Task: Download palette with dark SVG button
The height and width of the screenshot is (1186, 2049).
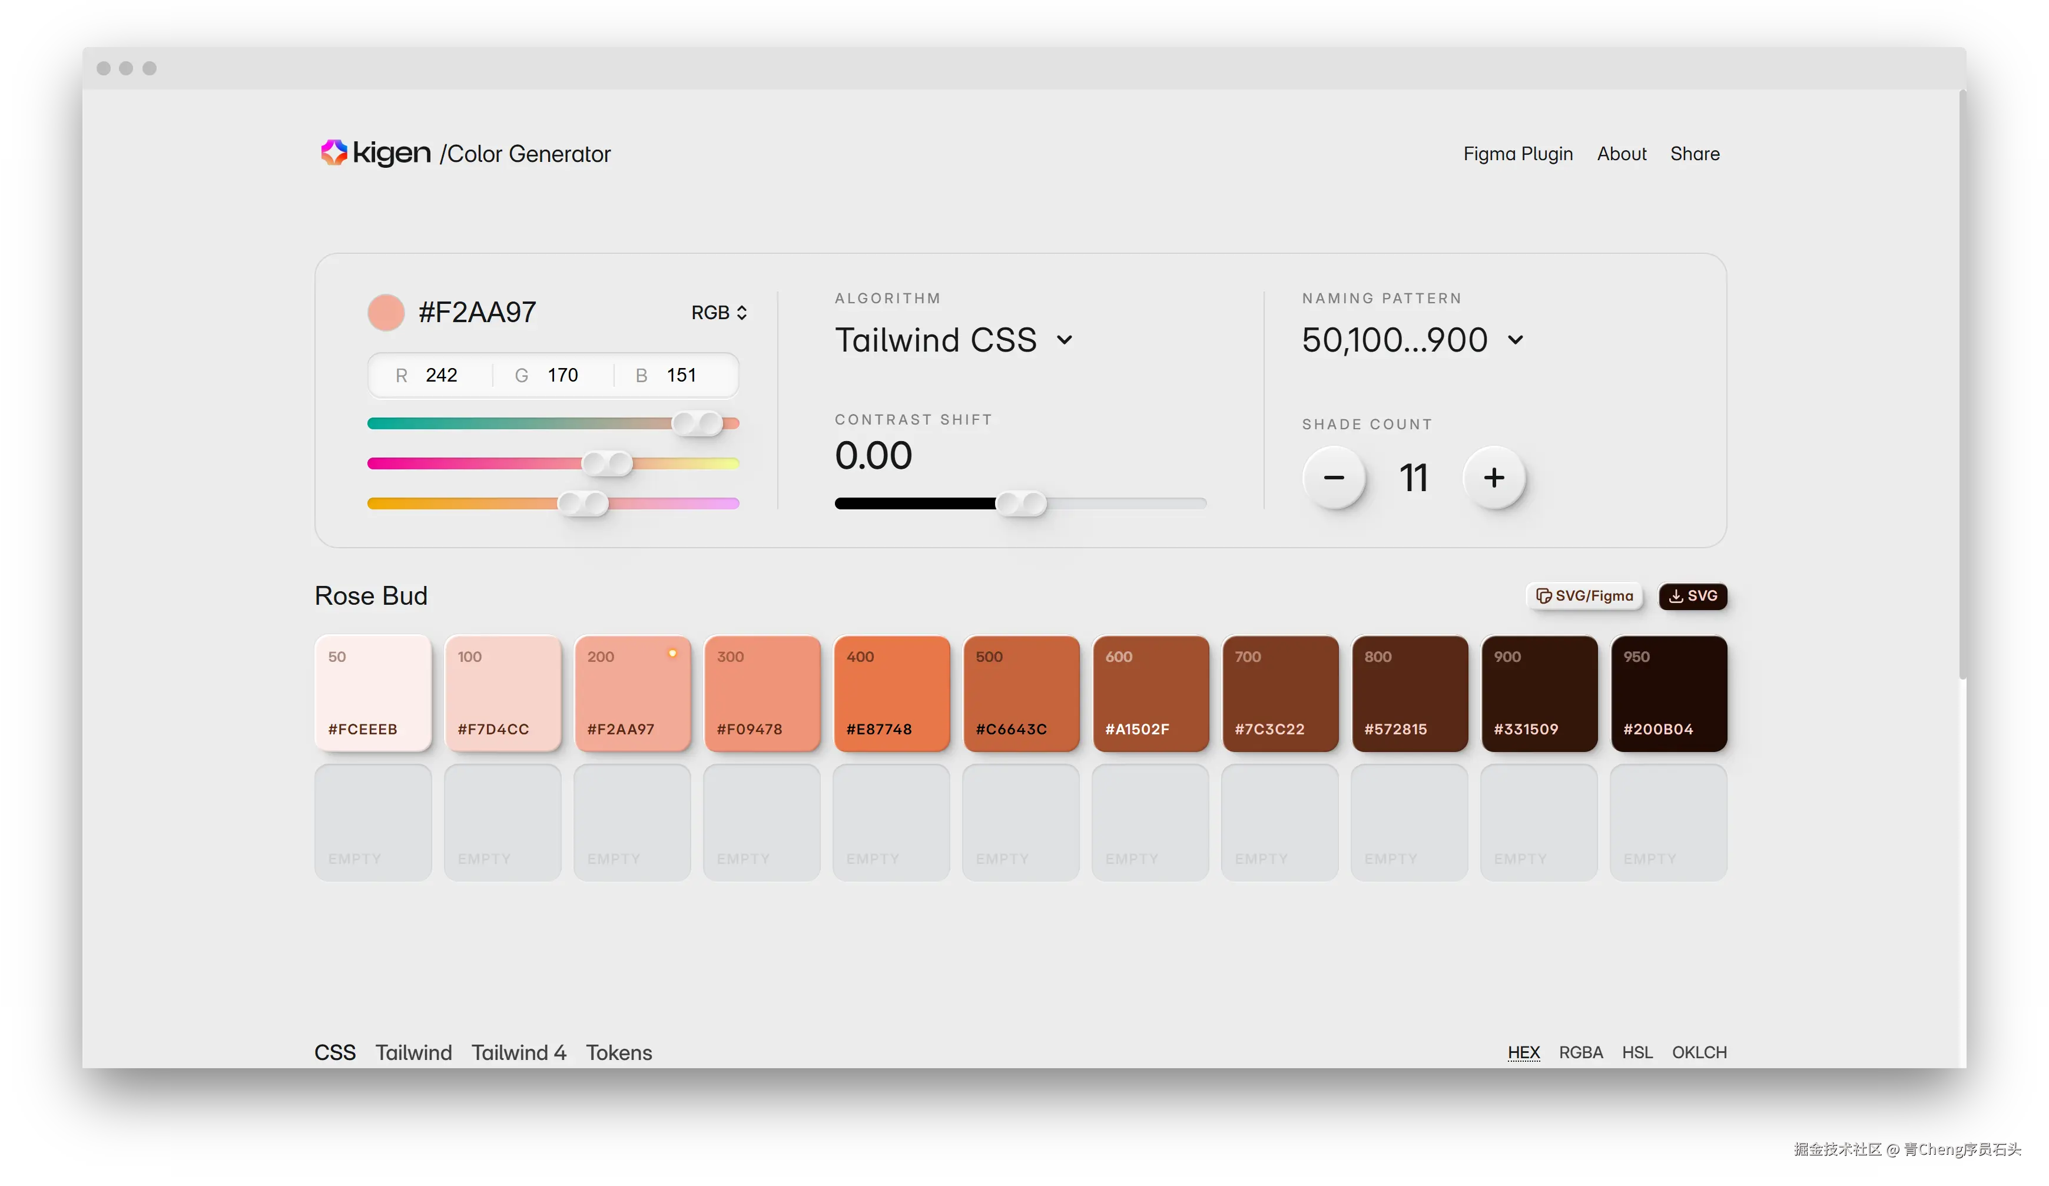Action: (1693, 595)
